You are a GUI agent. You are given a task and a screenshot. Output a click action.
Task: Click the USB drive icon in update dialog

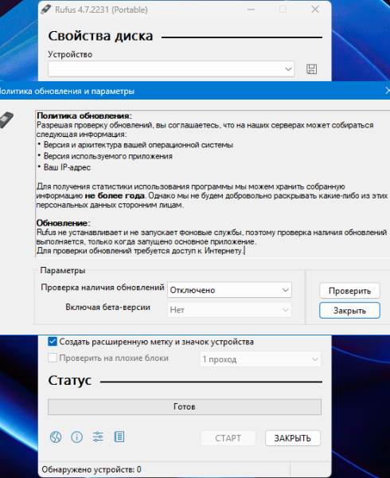pos(6,119)
